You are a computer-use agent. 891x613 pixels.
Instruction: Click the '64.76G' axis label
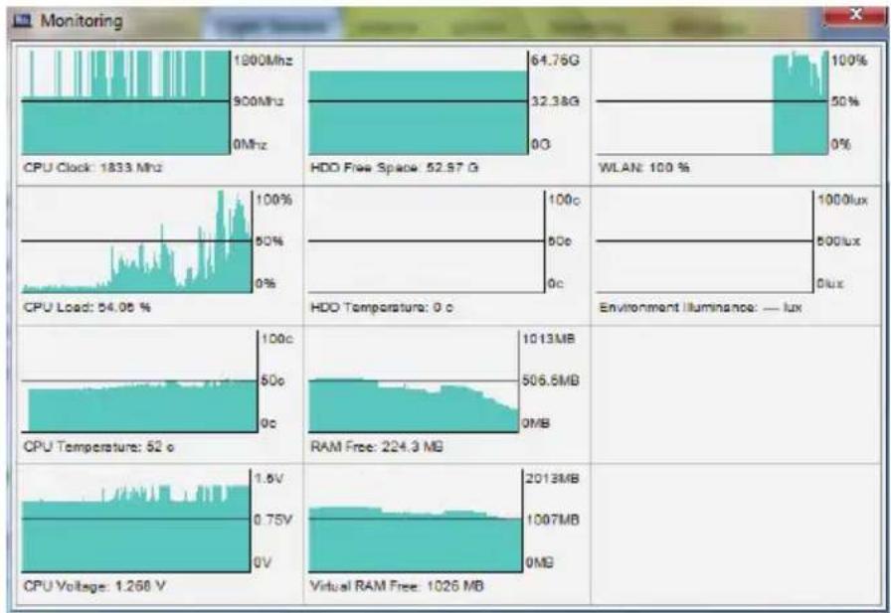pos(555,61)
